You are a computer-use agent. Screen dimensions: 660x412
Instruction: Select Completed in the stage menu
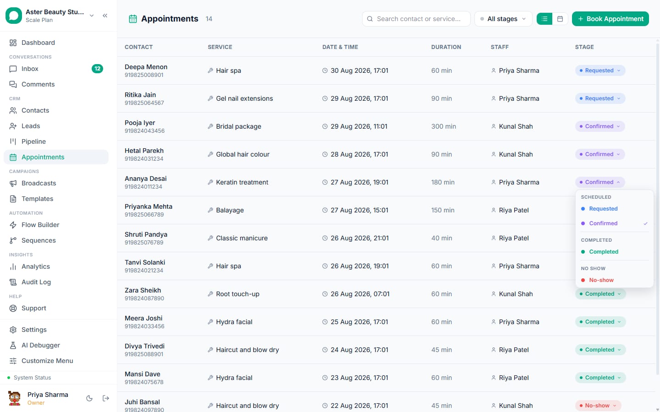click(614, 252)
